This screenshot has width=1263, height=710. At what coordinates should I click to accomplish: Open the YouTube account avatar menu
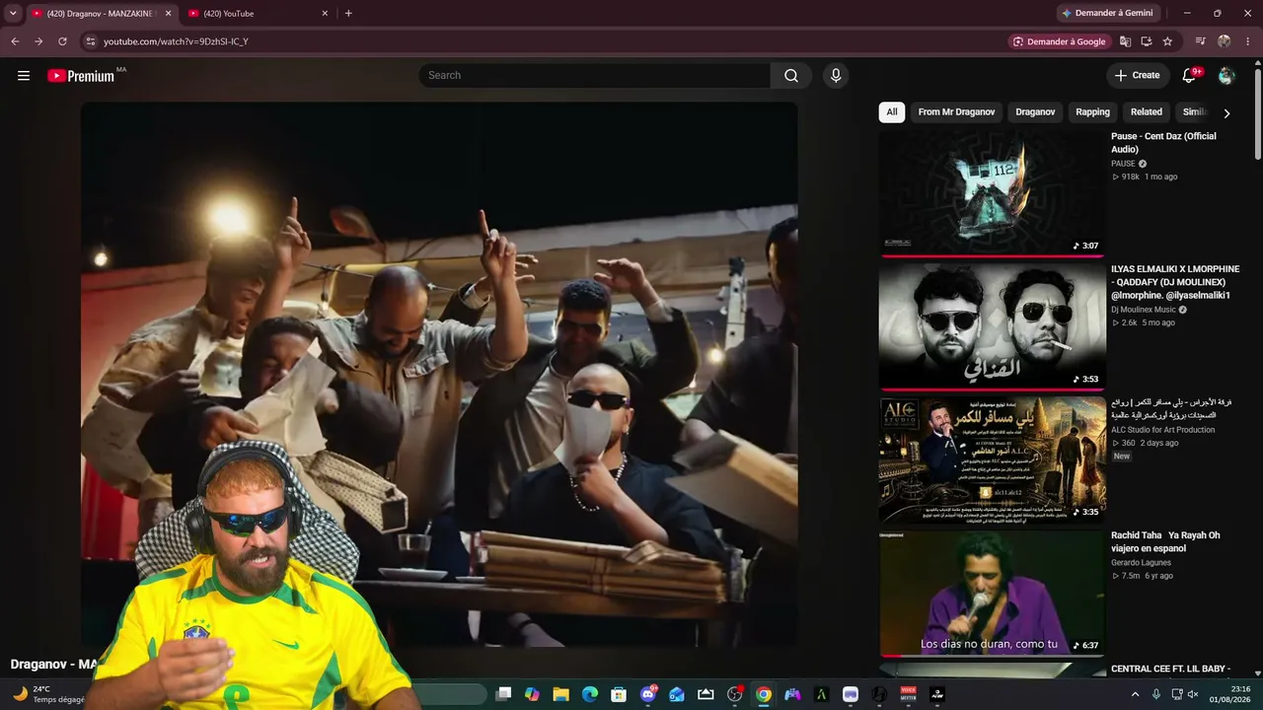1226,76
